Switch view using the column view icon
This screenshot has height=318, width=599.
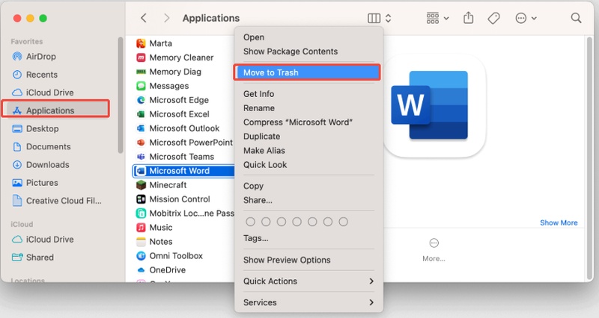click(374, 18)
